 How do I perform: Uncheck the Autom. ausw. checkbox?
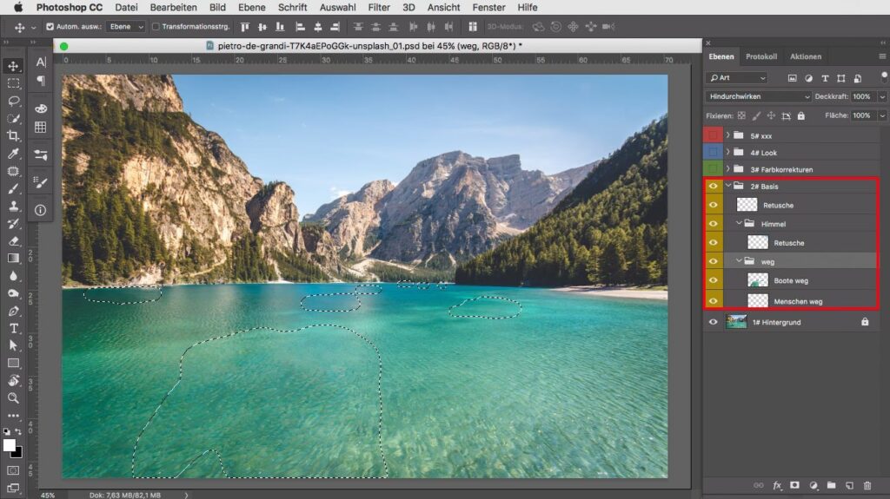pyautogui.click(x=50, y=27)
